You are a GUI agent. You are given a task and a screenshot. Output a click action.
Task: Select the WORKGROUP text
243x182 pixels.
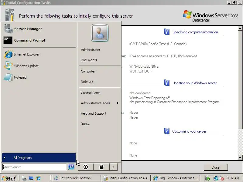[140, 71]
